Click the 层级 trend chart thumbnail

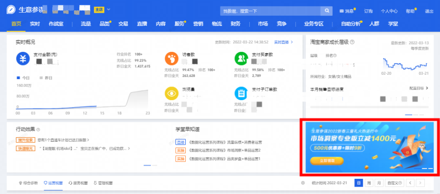pyautogui.click(x=405, y=65)
